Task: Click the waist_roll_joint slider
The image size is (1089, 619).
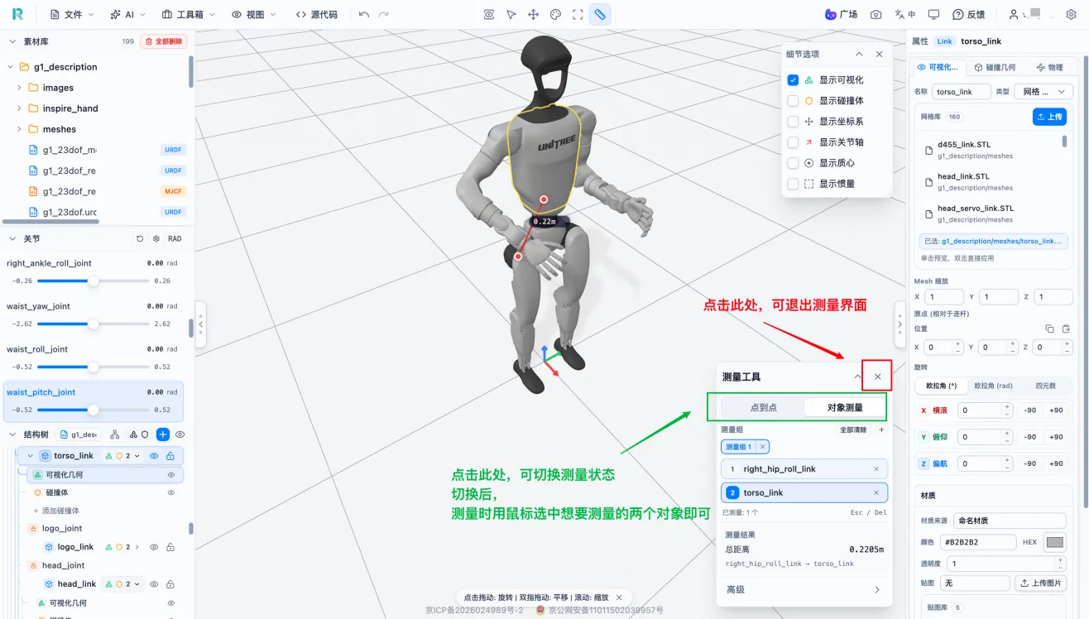Action: (94, 367)
